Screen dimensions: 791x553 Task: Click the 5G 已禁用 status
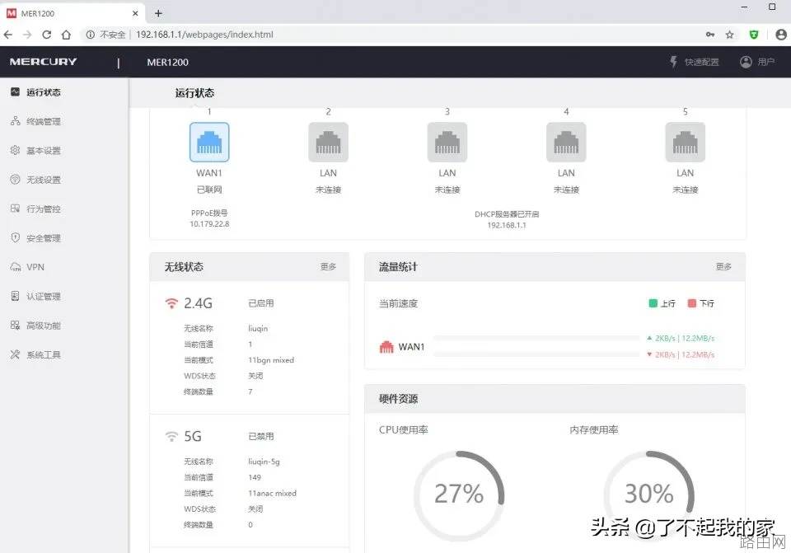[261, 437]
